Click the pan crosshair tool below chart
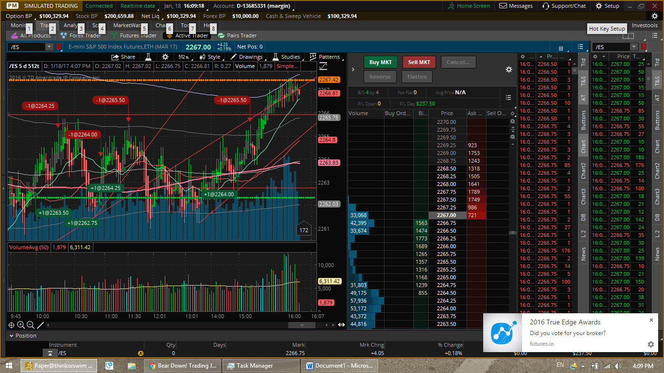 [12, 325]
